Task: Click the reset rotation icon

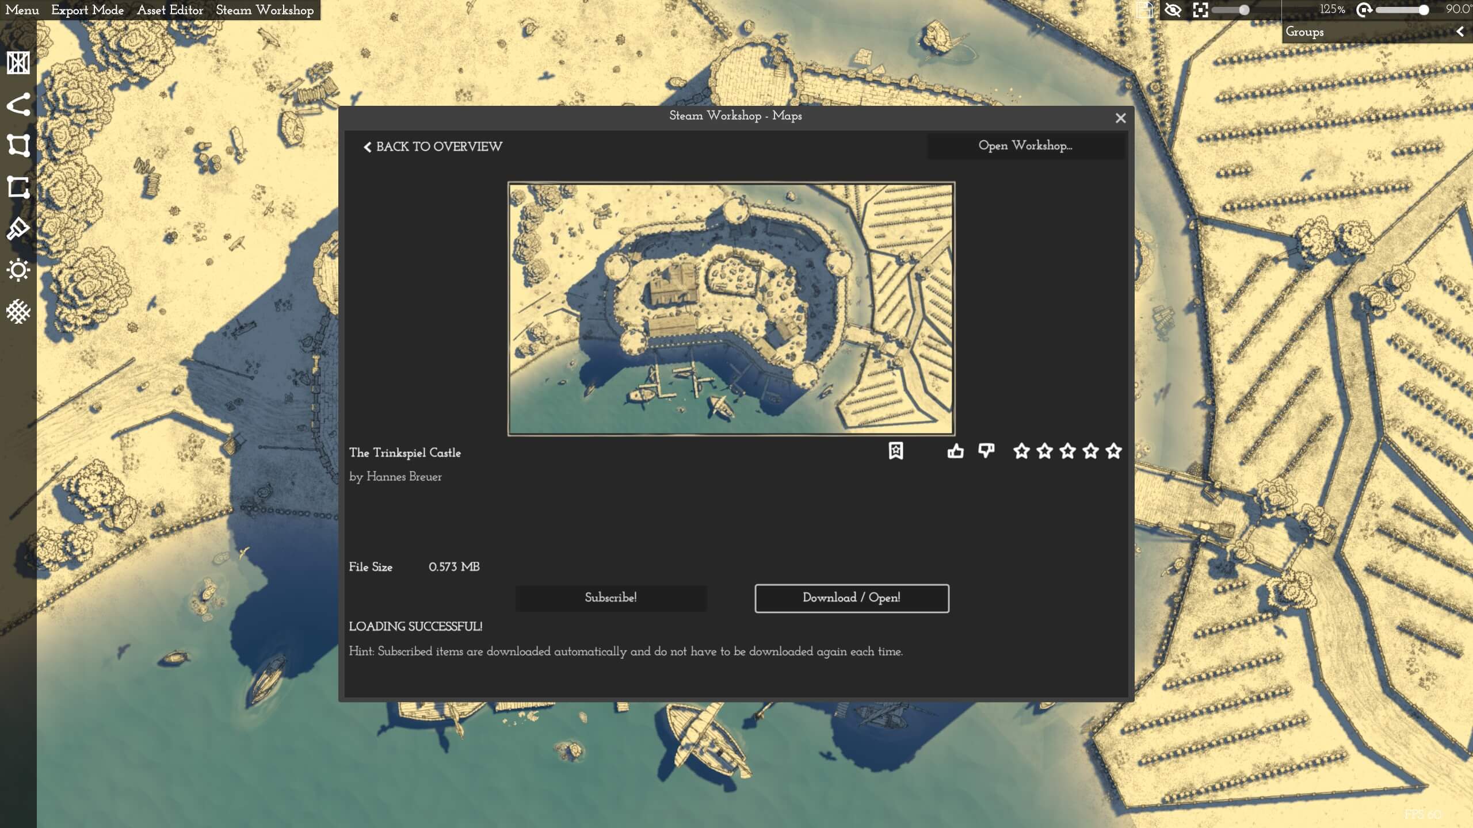Action: click(1364, 10)
